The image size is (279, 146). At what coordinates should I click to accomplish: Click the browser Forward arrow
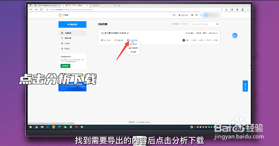36,9
